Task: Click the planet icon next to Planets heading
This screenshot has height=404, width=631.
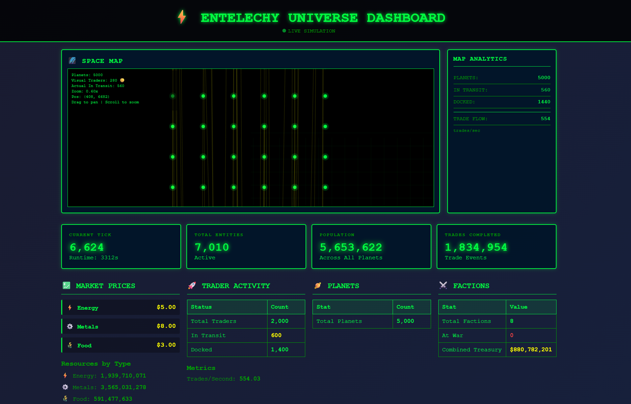Action: click(318, 285)
